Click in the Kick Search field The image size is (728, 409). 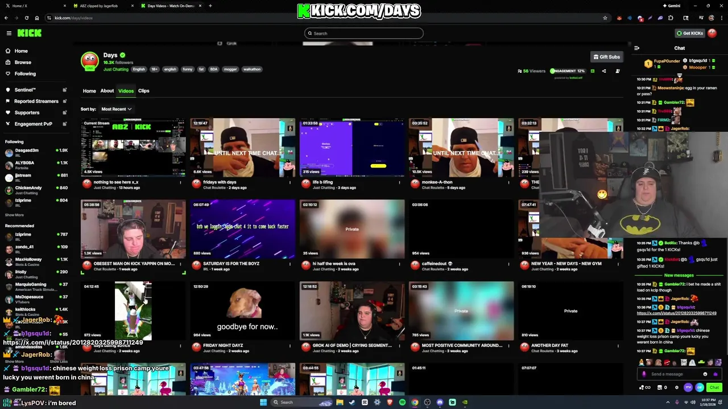[364, 34]
